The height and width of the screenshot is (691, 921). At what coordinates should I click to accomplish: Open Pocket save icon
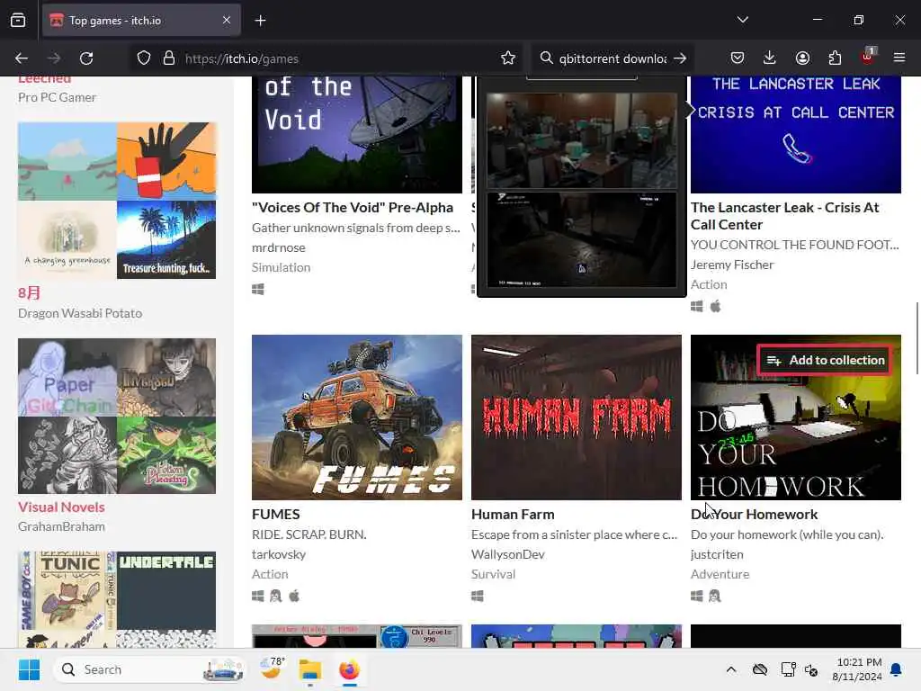pos(738,58)
